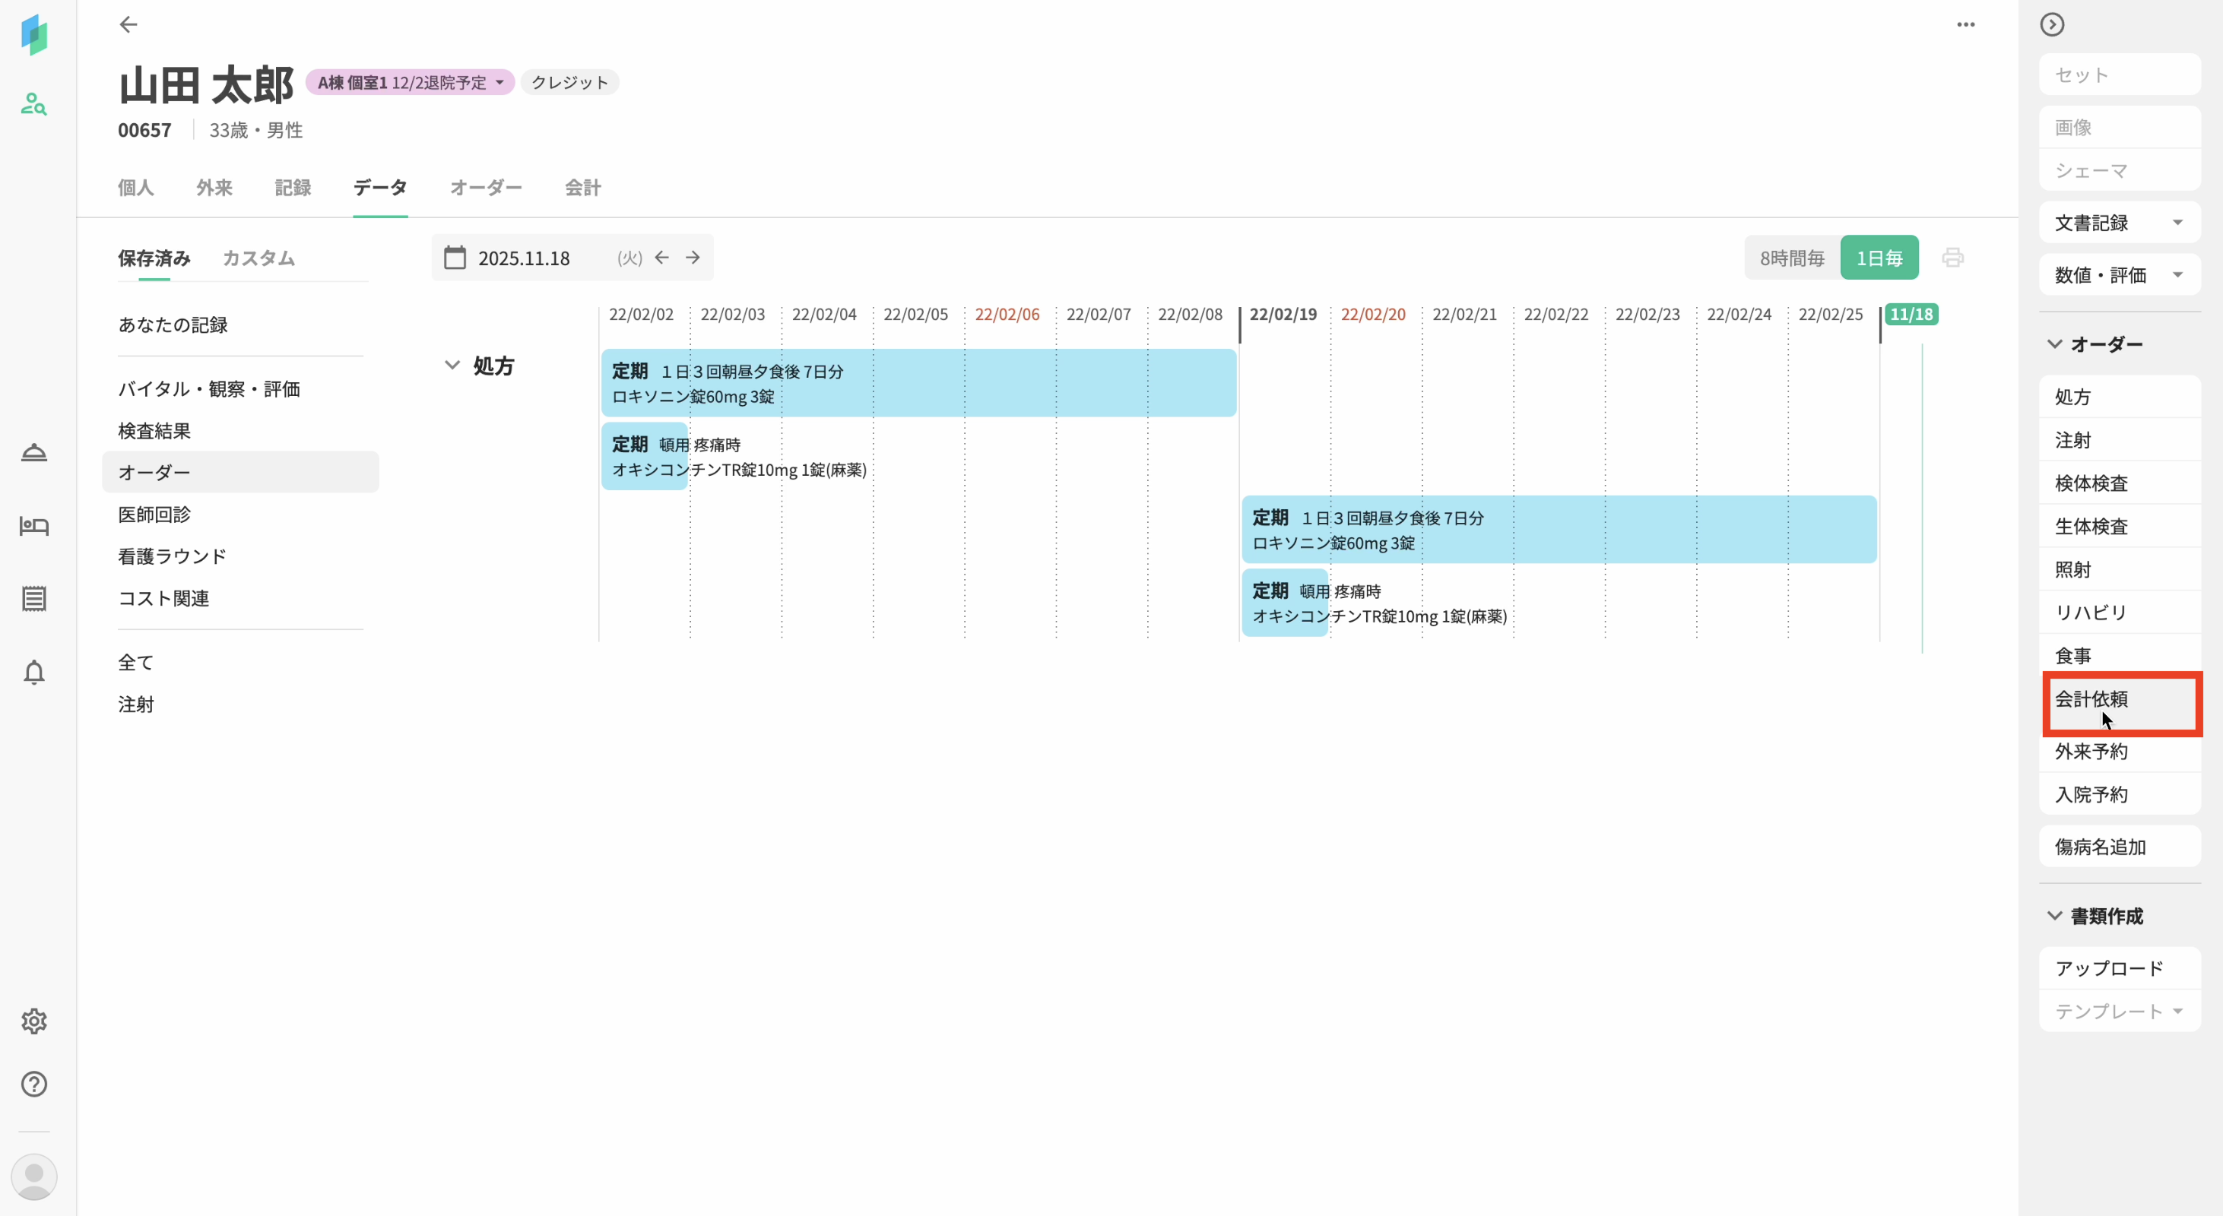The height and width of the screenshot is (1216, 2223).
Task: Open the help question mark icon
Action: [33, 1084]
